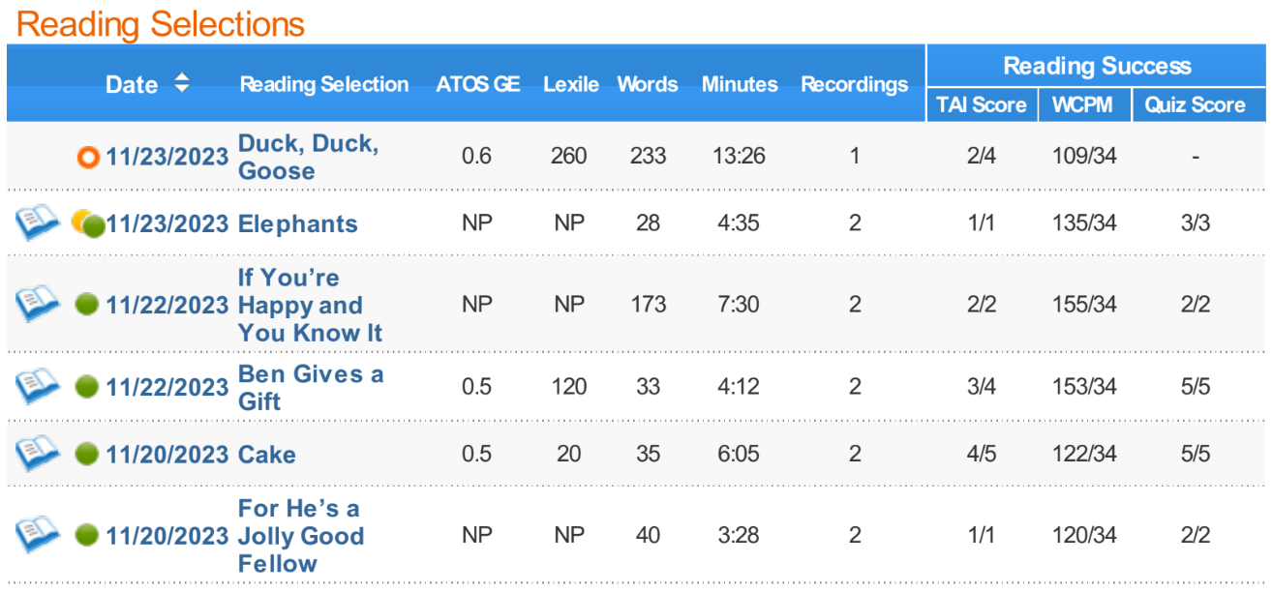Click the orange ring status icon for Duck, Duck, Goose
The image size is (1272, 592).
[89, 157]
